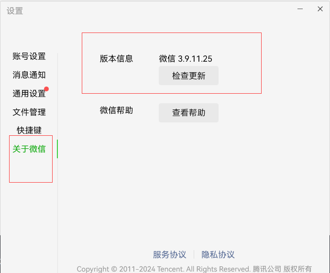
Task: Click the green indicator beside 关于微信
Action: pyautogui.click(x=57, y=149)
